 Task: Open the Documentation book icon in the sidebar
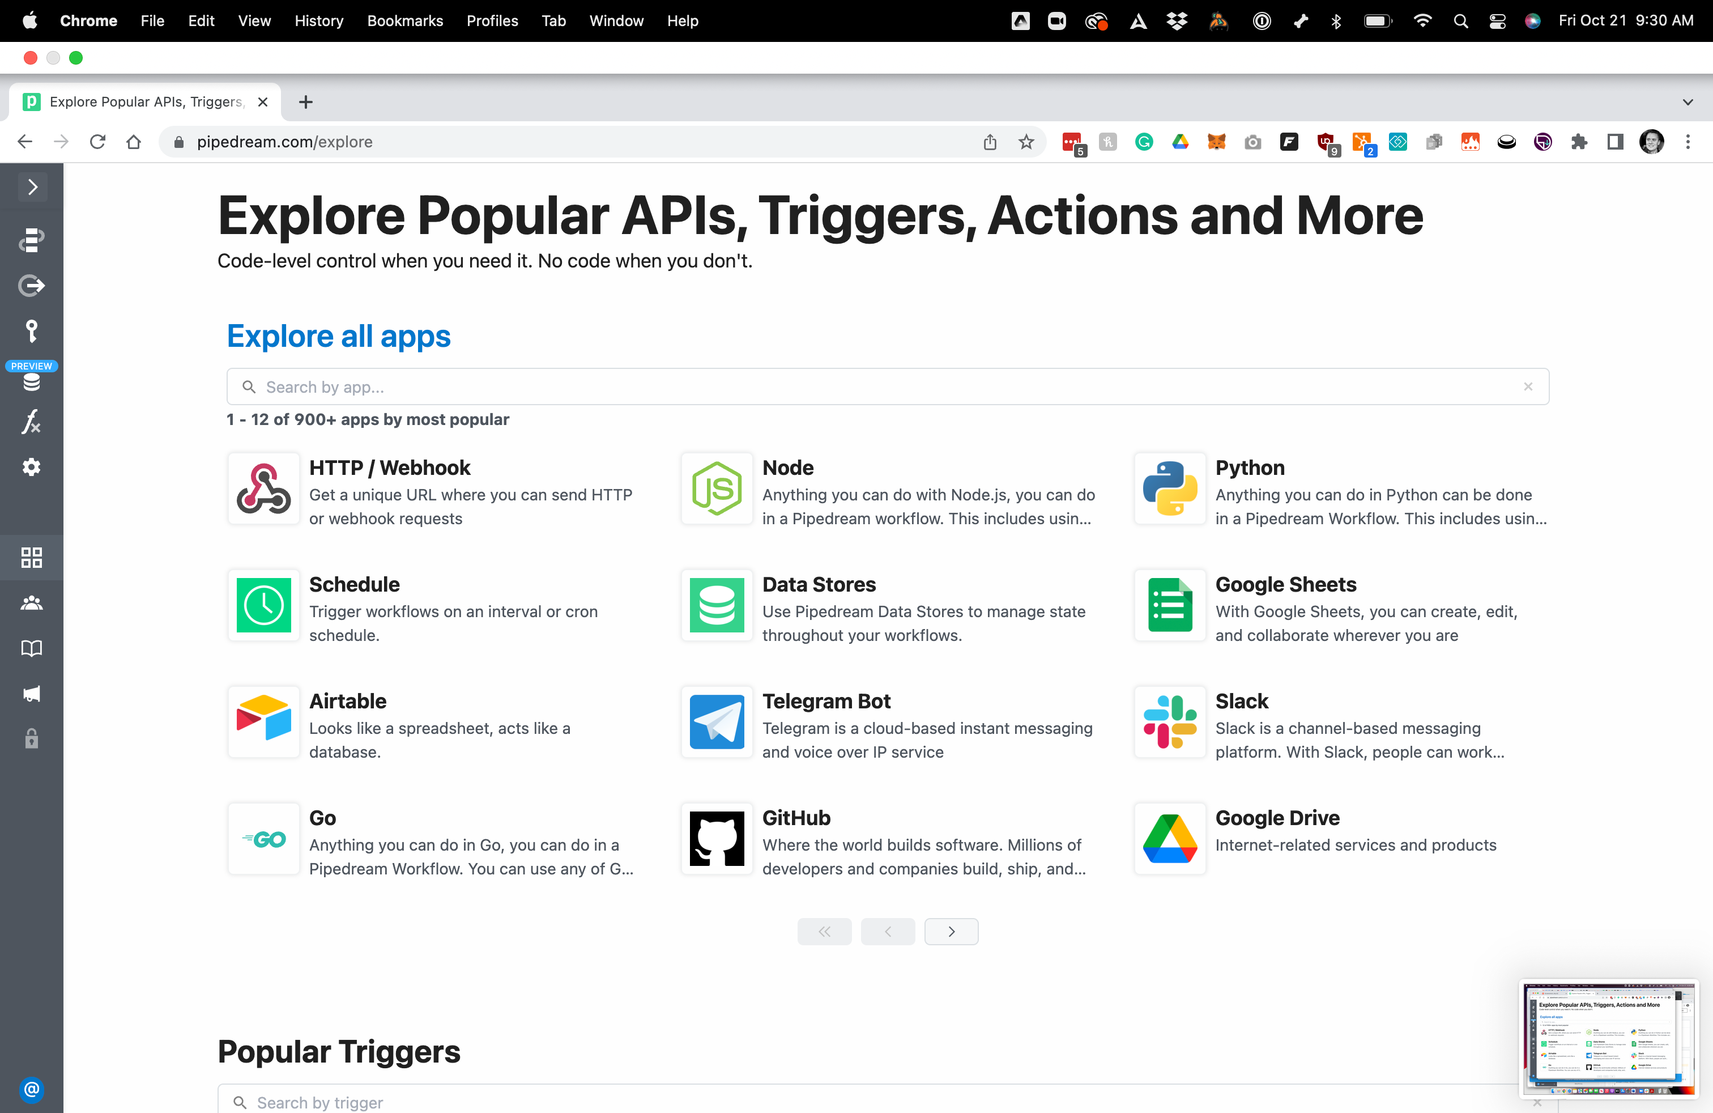(x=32, y=648)
